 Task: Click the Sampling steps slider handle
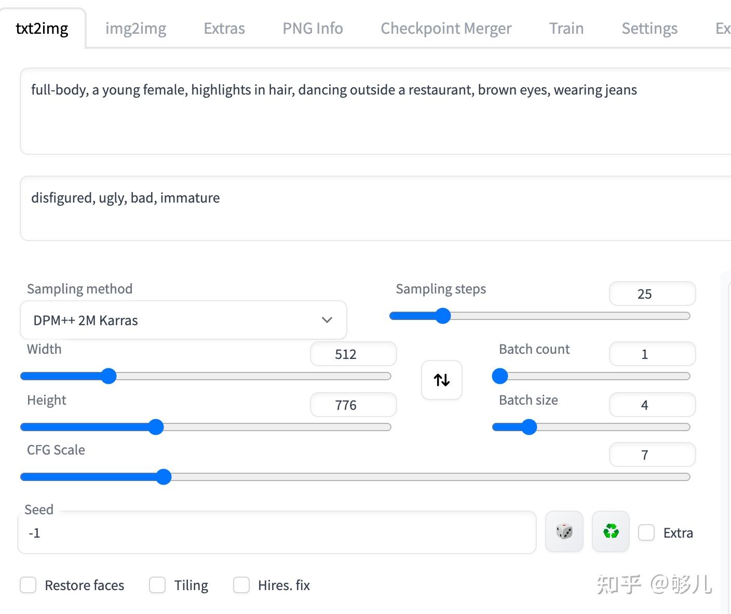(443, 316)
